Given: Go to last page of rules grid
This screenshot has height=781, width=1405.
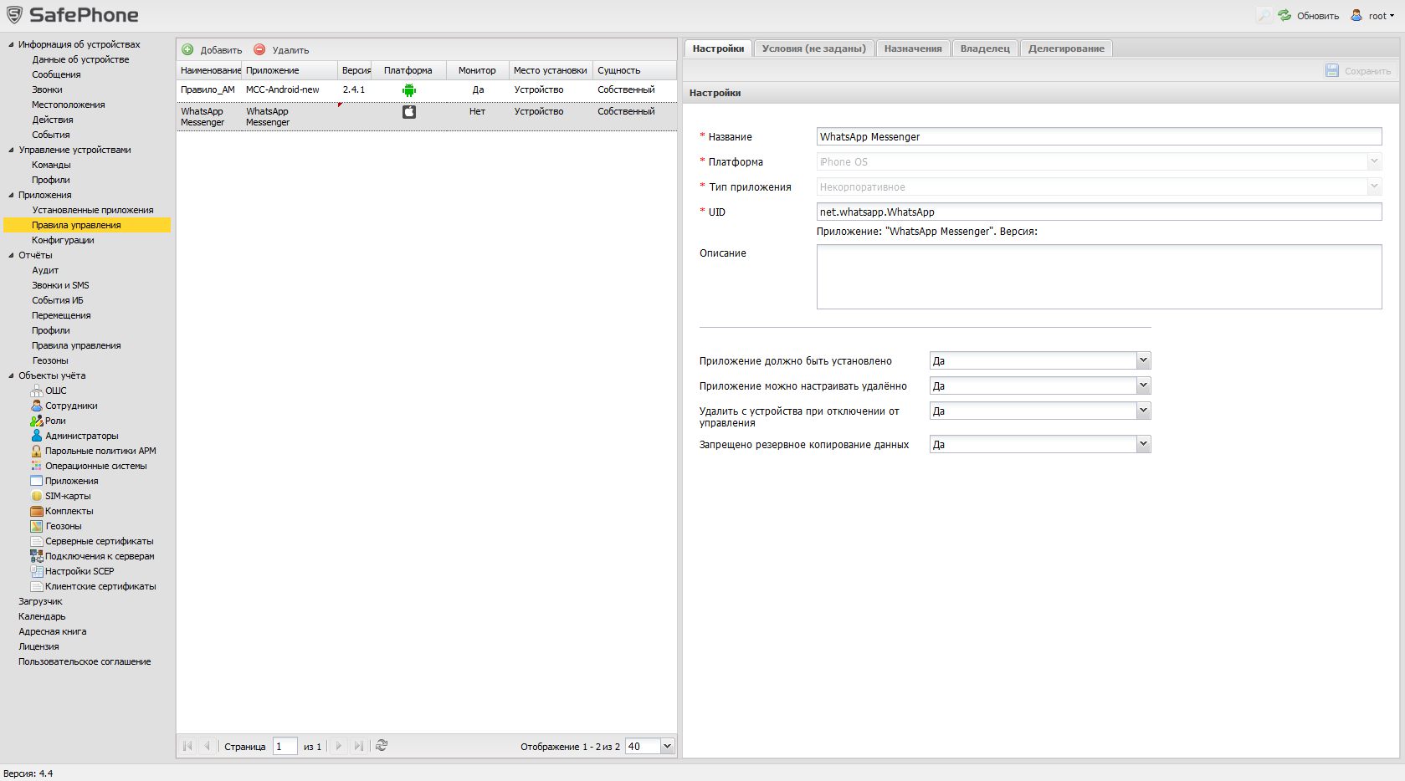Looking at the screenshot, I should (x=358, y=746).
